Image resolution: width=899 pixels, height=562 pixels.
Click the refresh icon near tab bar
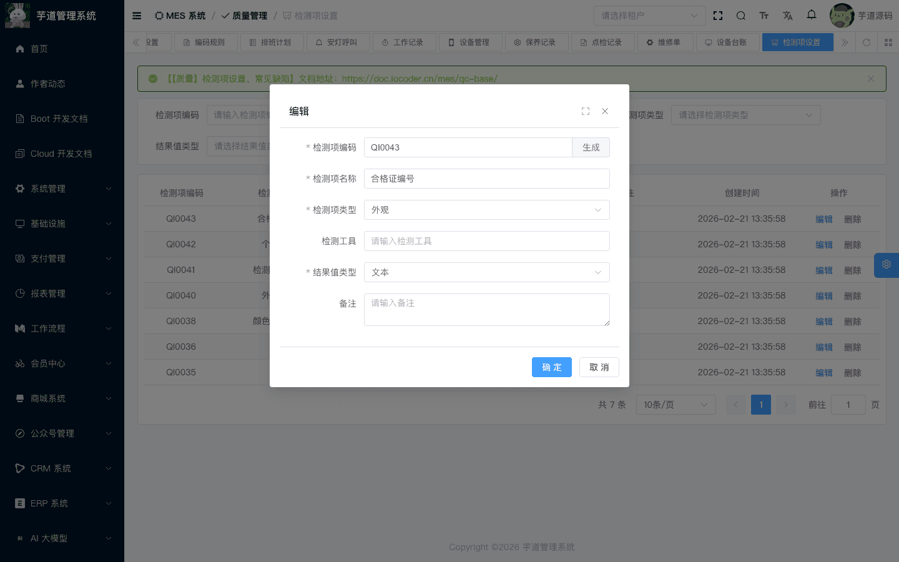point(867,42)
